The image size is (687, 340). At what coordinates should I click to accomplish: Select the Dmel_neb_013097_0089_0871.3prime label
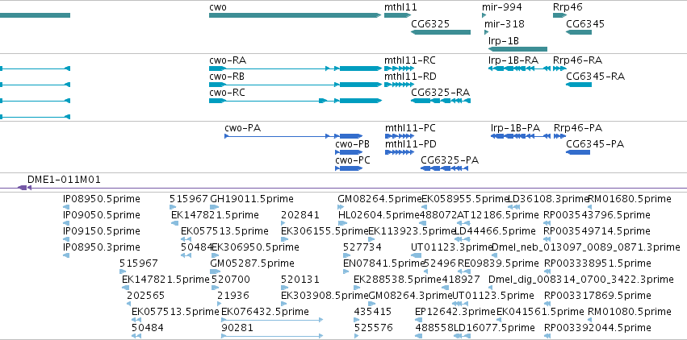coord(586,247)
